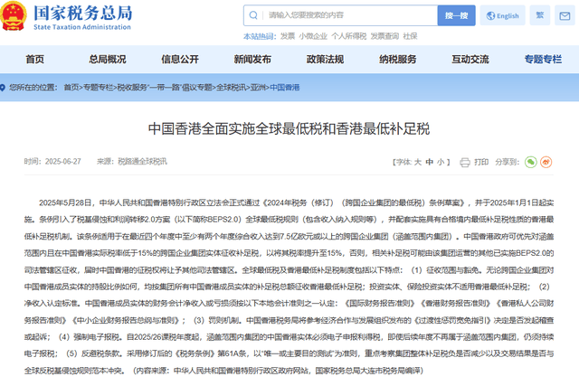
Task: Set font size to 小 (small)
Action: (440, 162)
